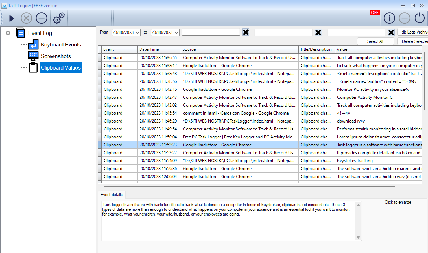Click the db Logs Archive button
Image resolution: width=428 pixels, height=253 pixels.
414,32
